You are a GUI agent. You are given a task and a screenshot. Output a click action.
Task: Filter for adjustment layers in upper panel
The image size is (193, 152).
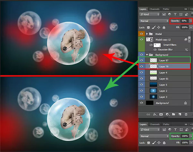tap(170, 14)
